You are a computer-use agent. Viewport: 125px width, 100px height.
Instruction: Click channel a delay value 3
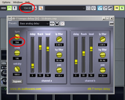tap(32, 75)
